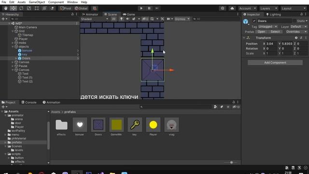Viewport: 309px width, 174px height.
Task: Start Play mode with play button
Action: pos(141,8)
